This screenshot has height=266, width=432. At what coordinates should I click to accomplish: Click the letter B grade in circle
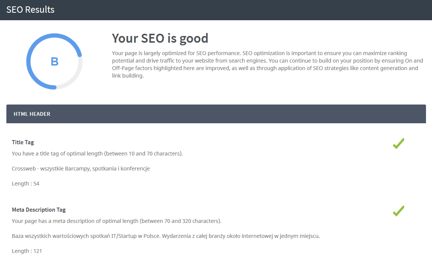tap(54, 61)
